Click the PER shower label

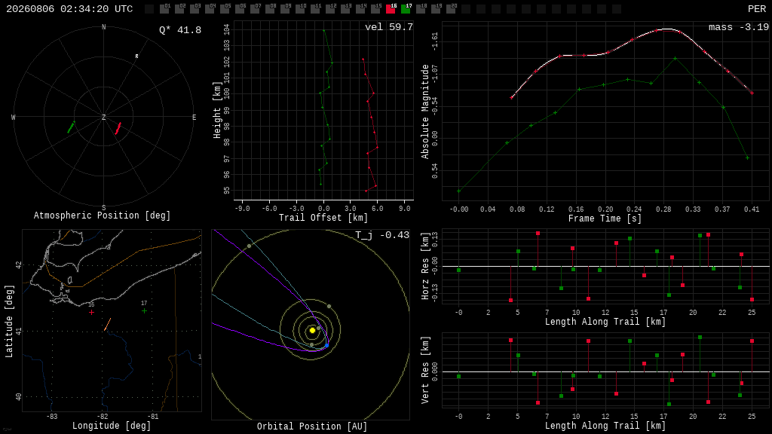point(757,9)
